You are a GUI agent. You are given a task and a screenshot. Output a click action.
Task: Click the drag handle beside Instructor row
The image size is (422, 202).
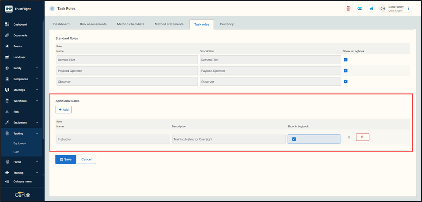(x=349, y=137)
